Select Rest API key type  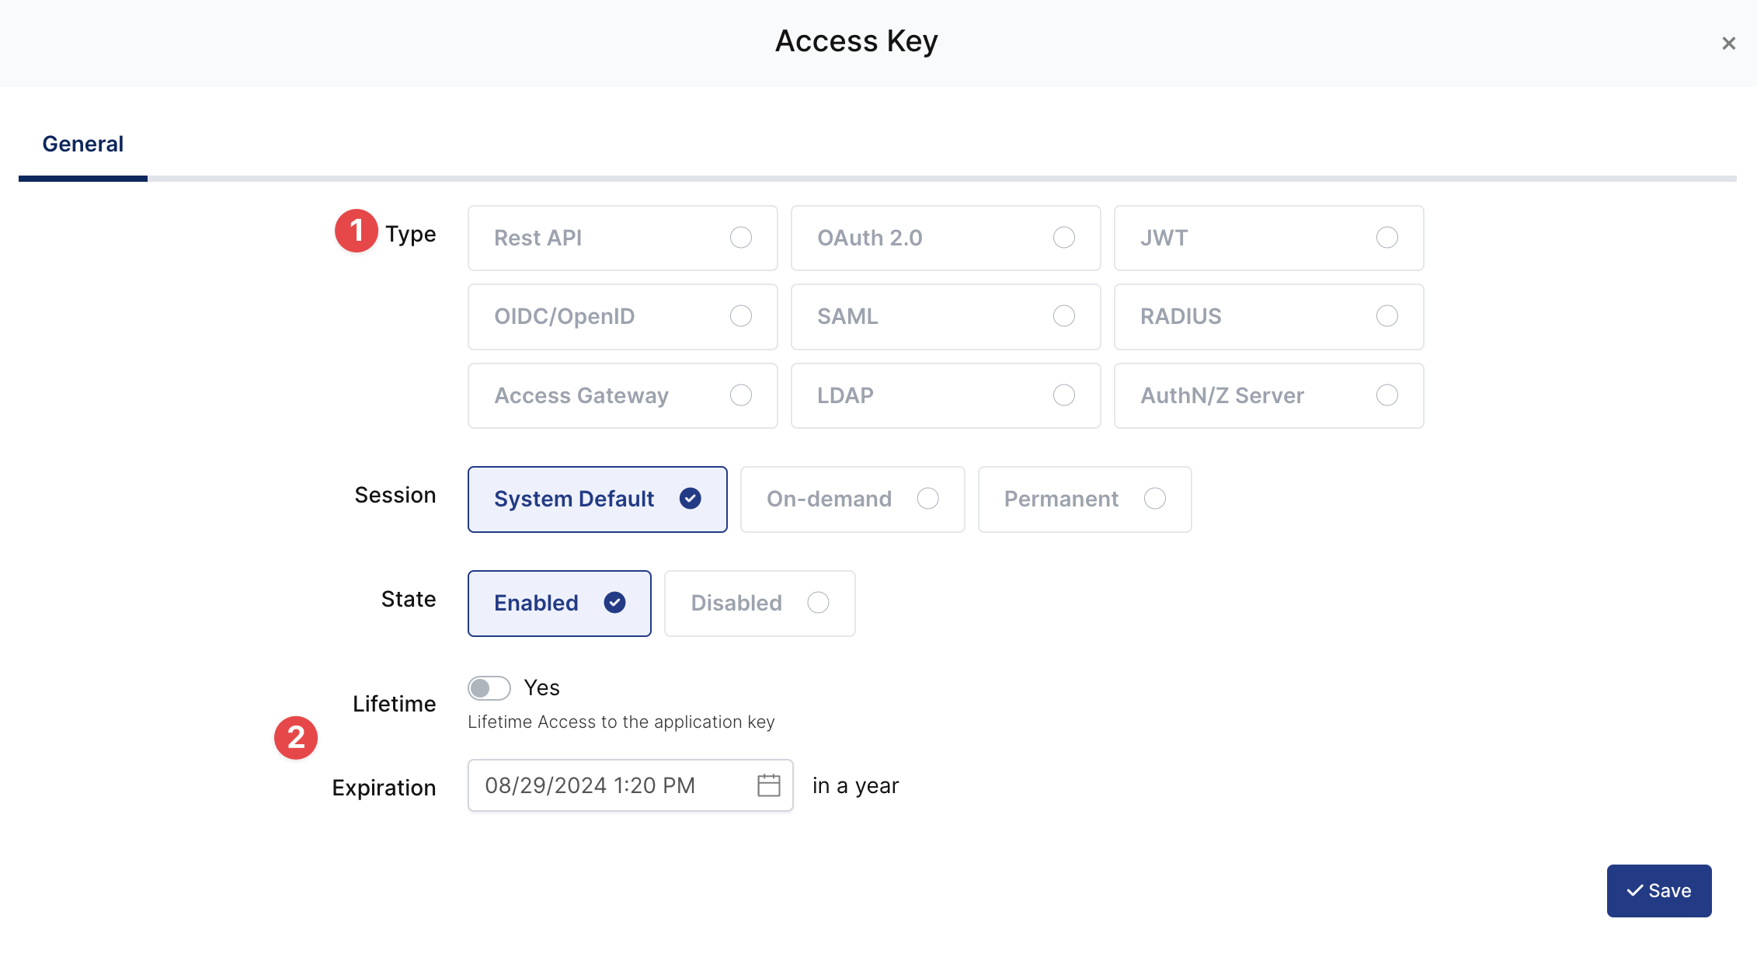622,238
